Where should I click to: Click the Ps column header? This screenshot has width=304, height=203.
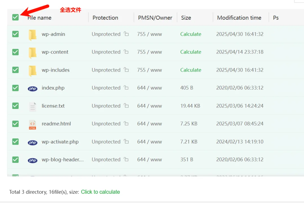pos(276,18)
